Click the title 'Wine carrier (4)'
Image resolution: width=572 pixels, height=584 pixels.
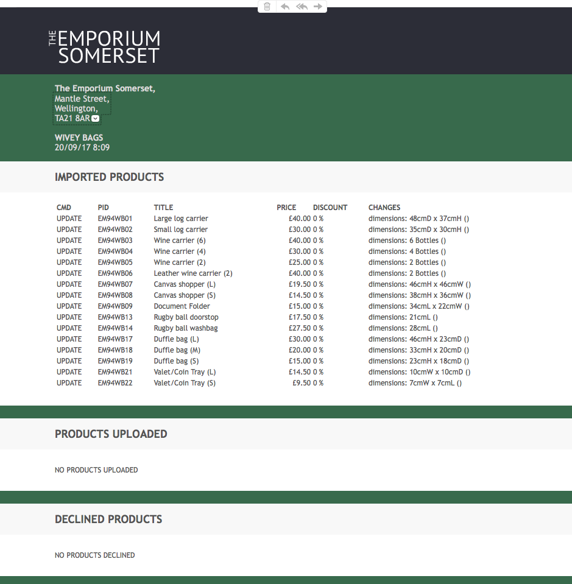180,252
